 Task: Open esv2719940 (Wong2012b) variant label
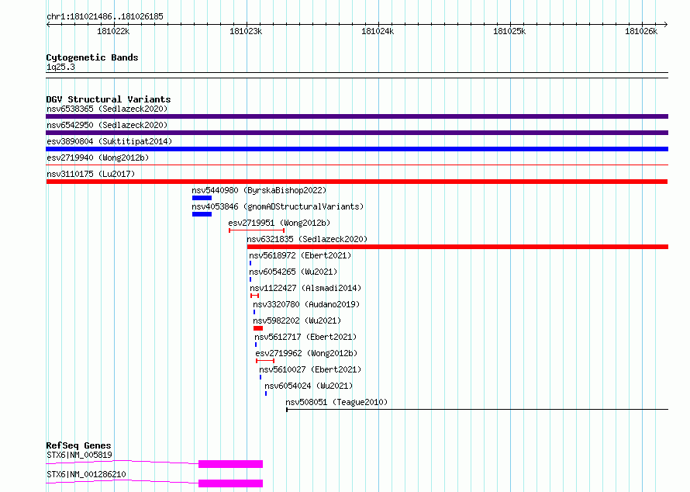click(98, 158)
